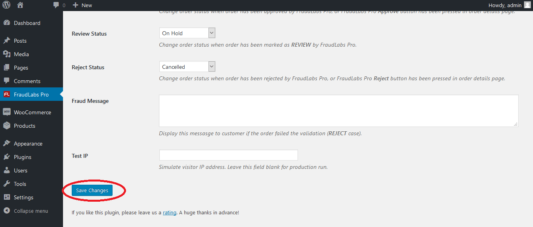Collapse the sidebar menu
This screenshot has height=227, width=533.
pos(26,211)
